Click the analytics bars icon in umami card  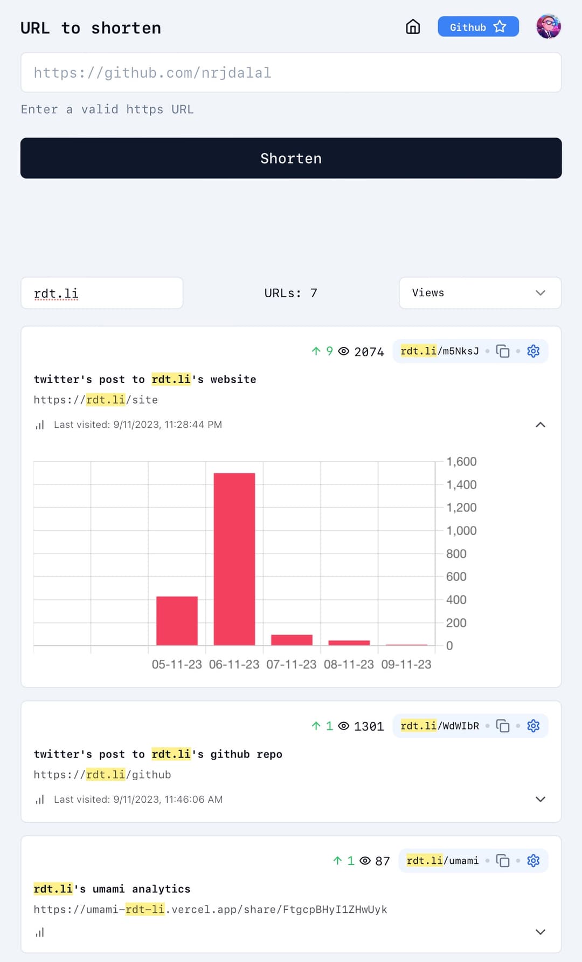click(x=40, y=932)
